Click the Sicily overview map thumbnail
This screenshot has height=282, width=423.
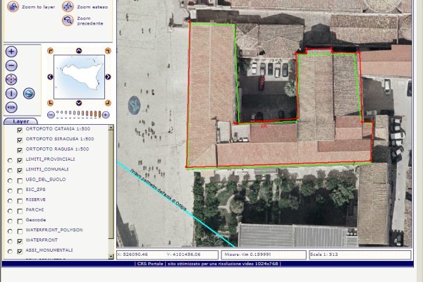click(78, 76)
